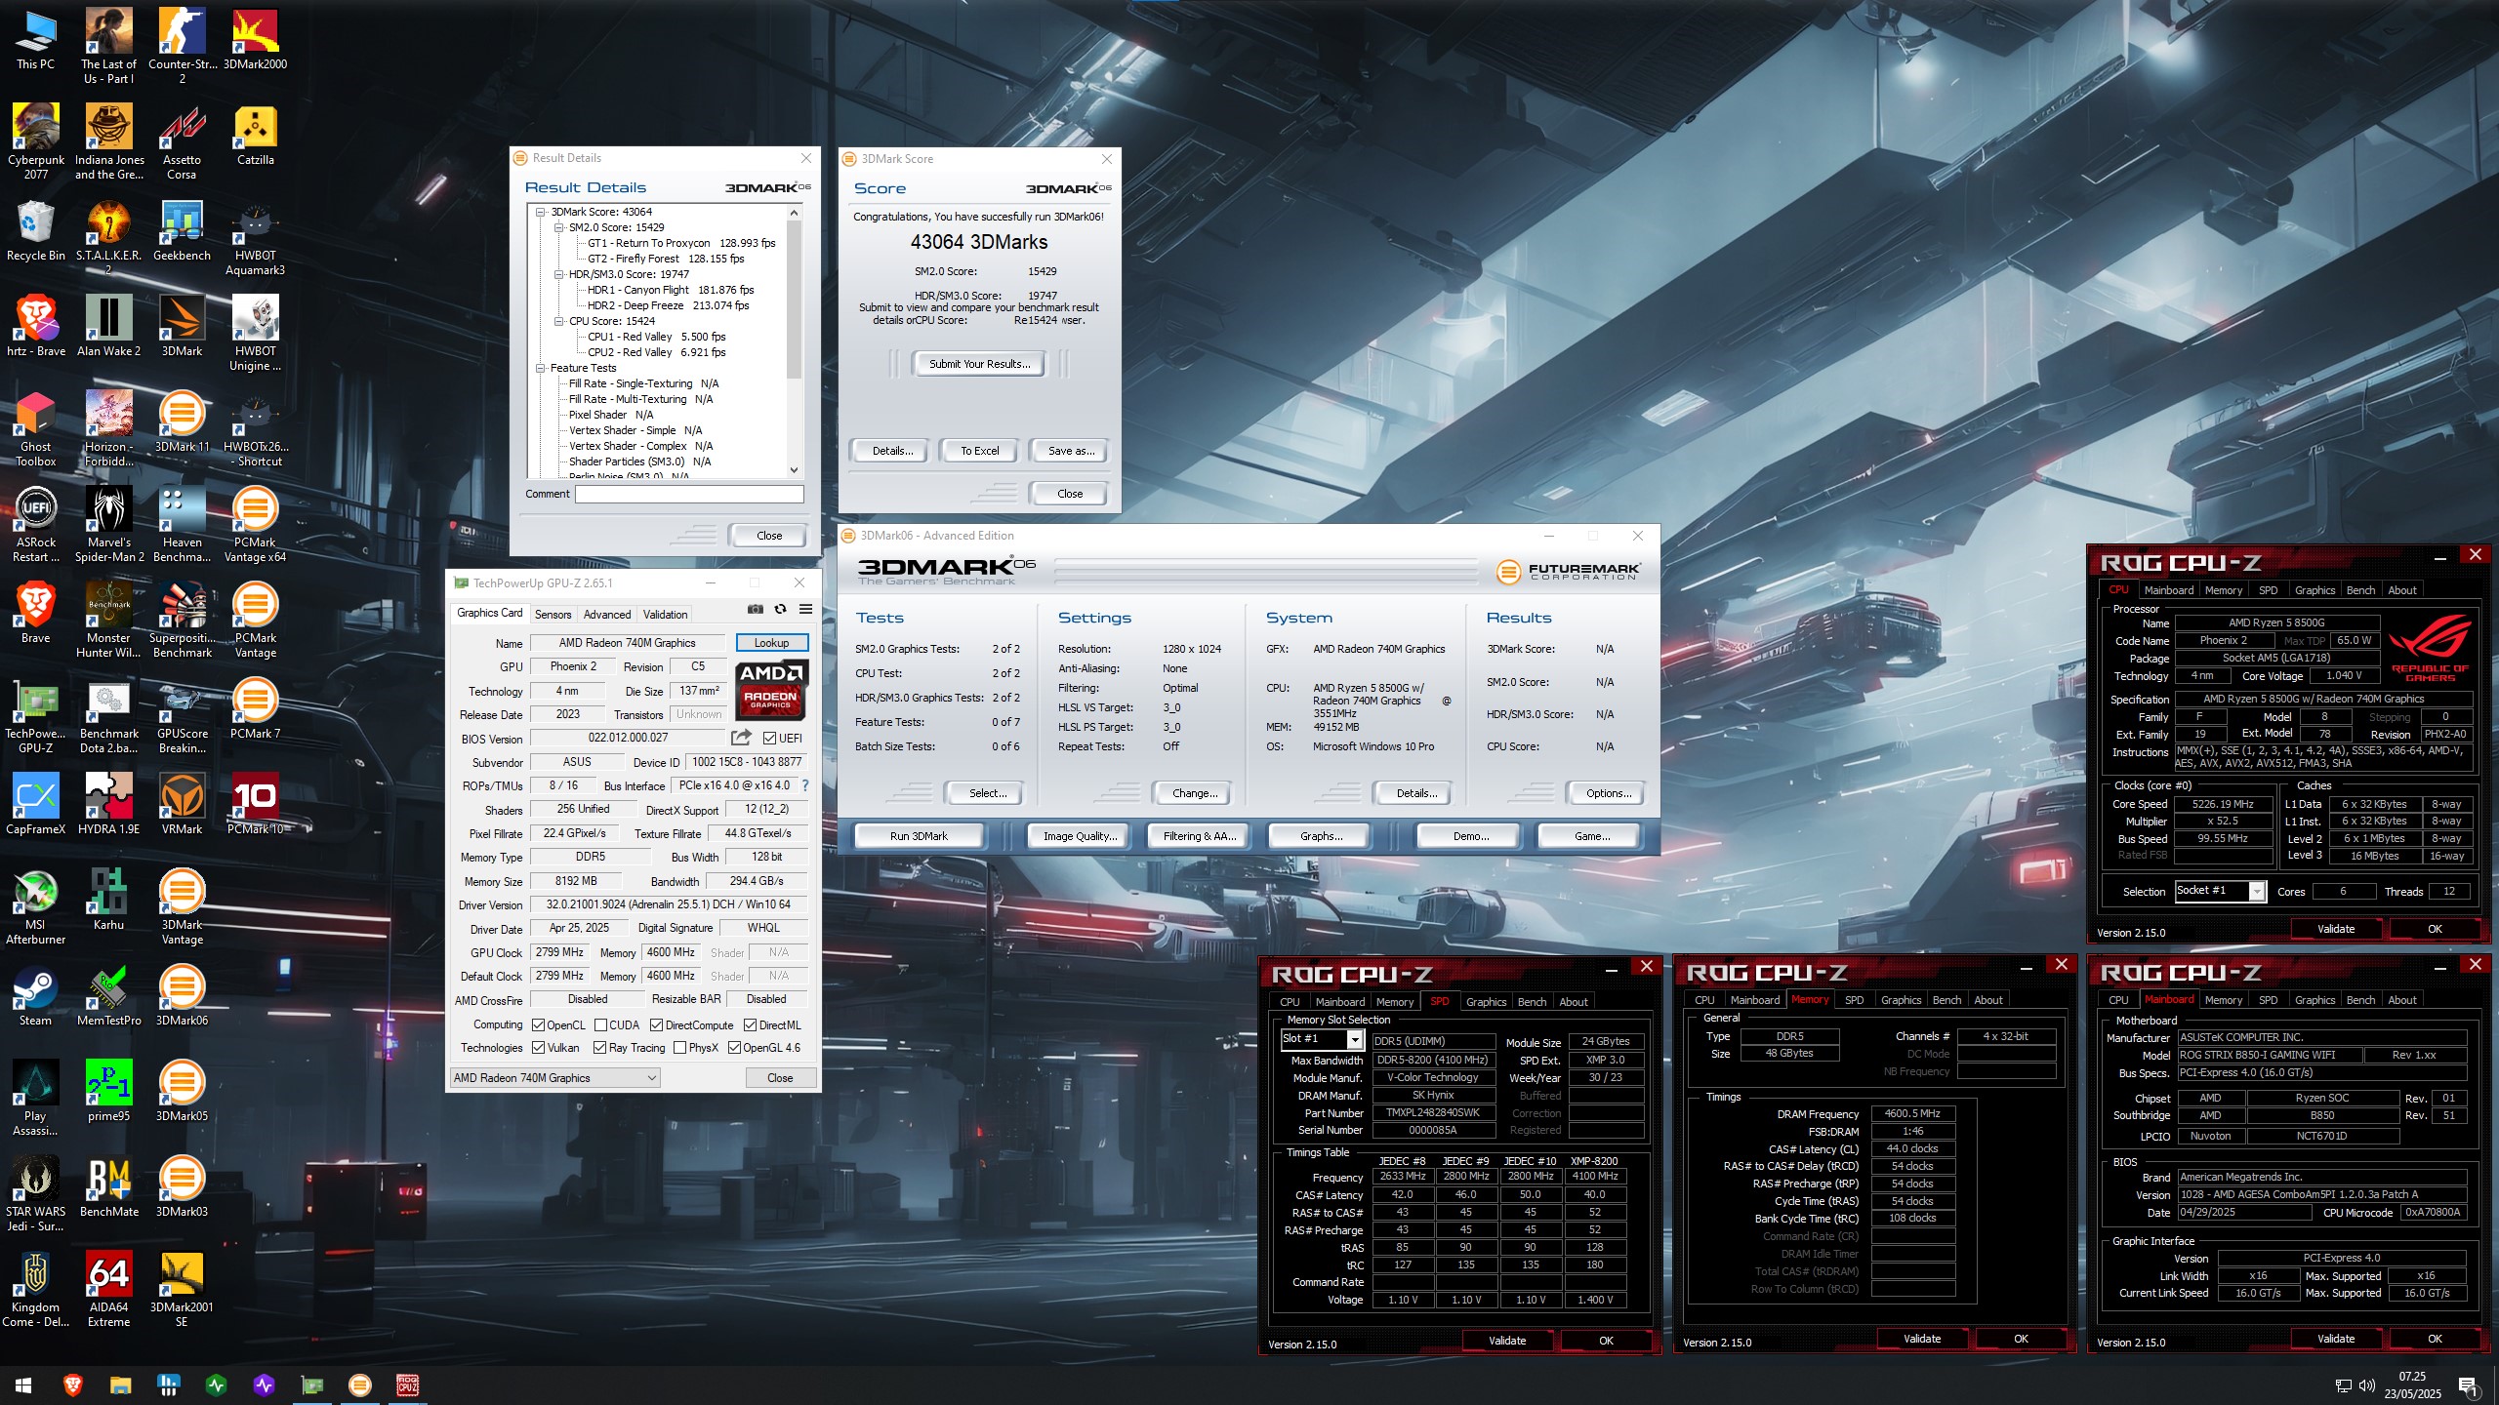Open the Bench tab in the CPU-Z Memory window
The height and width of the screenshot is (1405, 2499).
coord(1946,1000)
